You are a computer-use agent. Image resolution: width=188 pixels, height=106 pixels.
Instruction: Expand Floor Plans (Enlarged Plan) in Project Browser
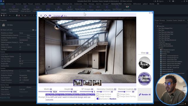pos(157,28)
